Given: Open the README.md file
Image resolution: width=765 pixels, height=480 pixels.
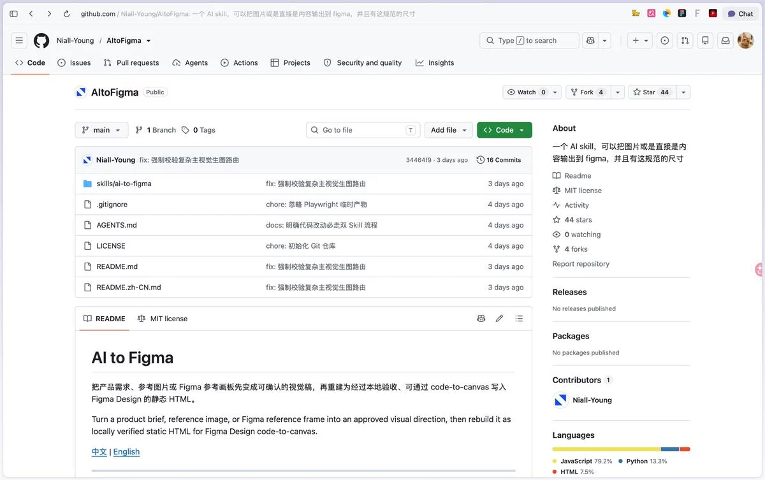Looking at the screenshot, I should point(117,266).
